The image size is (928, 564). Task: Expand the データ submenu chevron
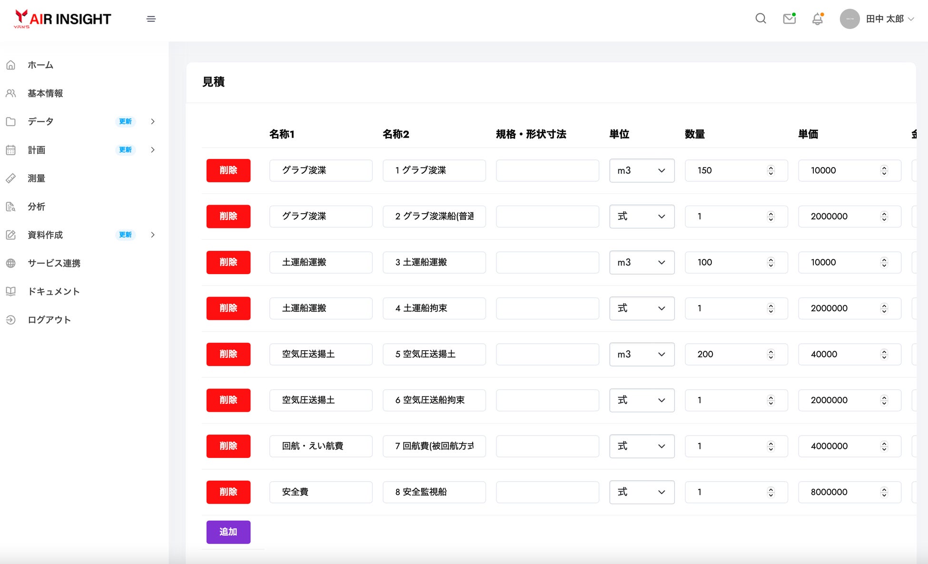(x=153, y=121)
